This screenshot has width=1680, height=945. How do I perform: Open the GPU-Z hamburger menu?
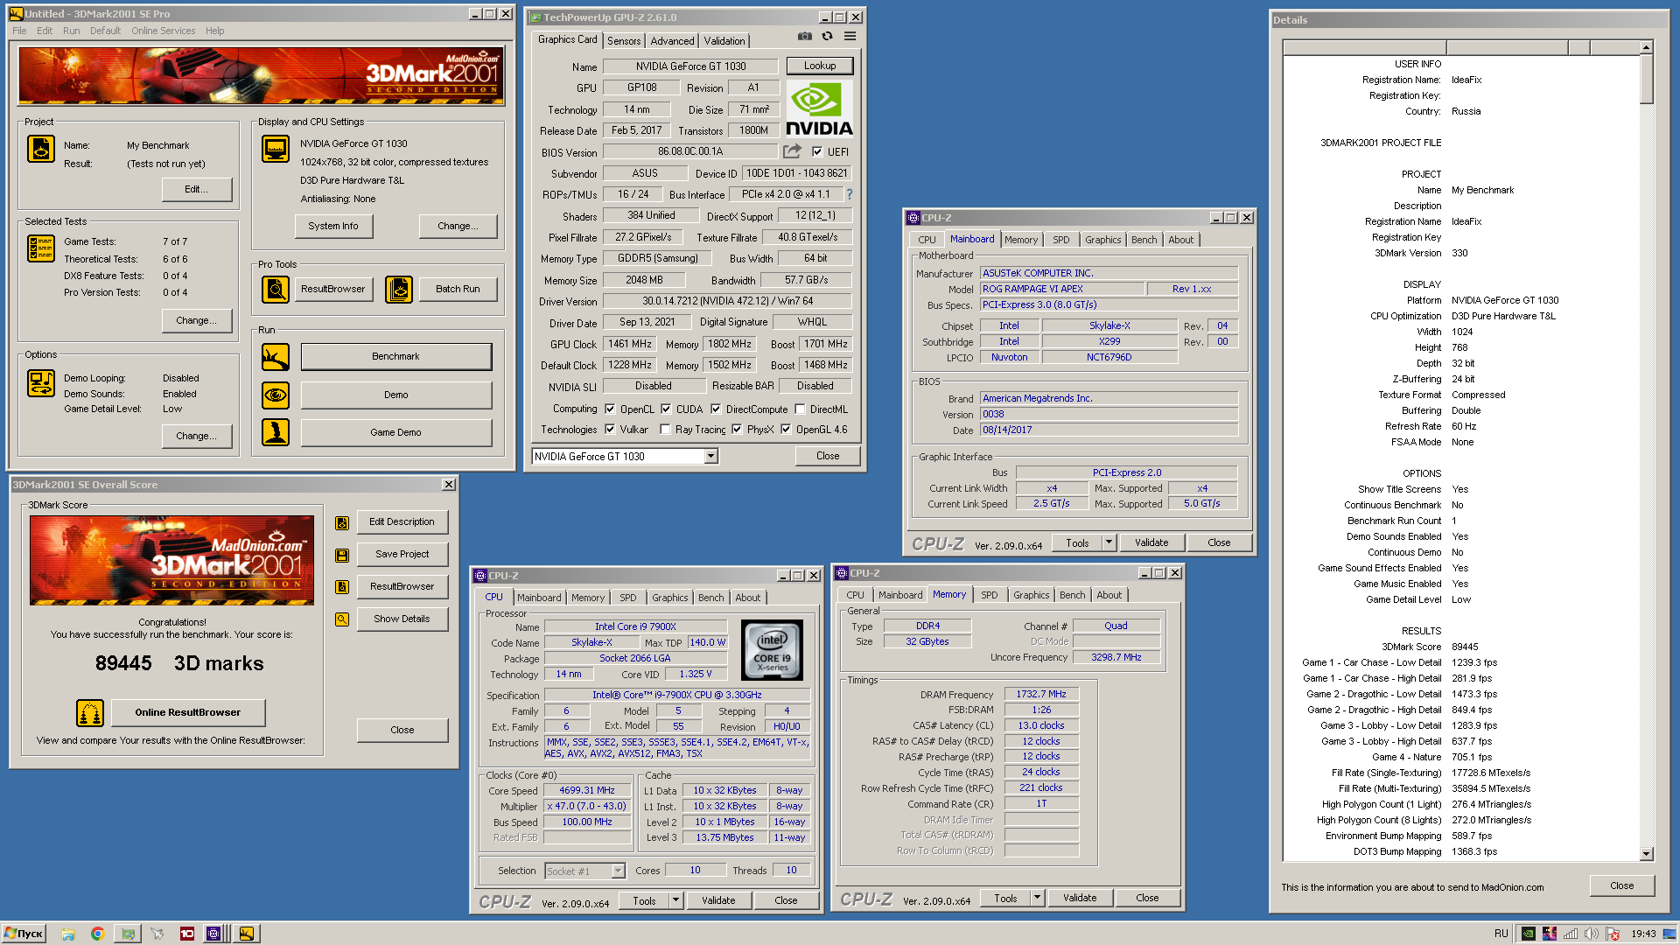[850, 36]
